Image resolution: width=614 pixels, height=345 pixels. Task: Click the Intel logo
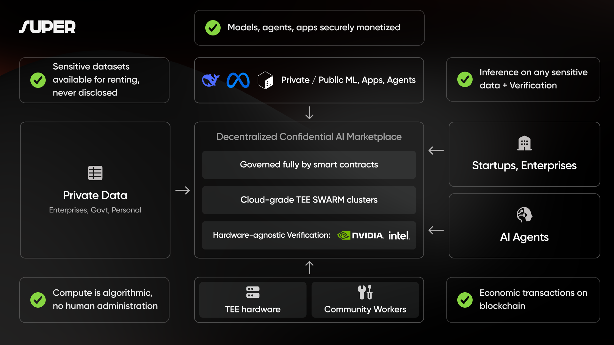click(399, 235)
